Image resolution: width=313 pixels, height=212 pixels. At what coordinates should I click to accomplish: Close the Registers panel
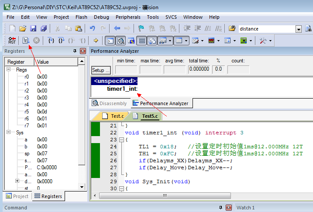tap(83, 51)
